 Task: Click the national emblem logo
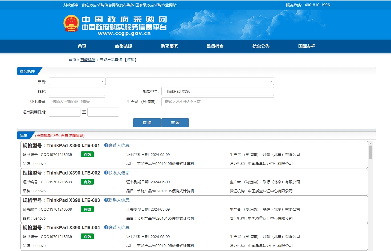click(71, 23)
